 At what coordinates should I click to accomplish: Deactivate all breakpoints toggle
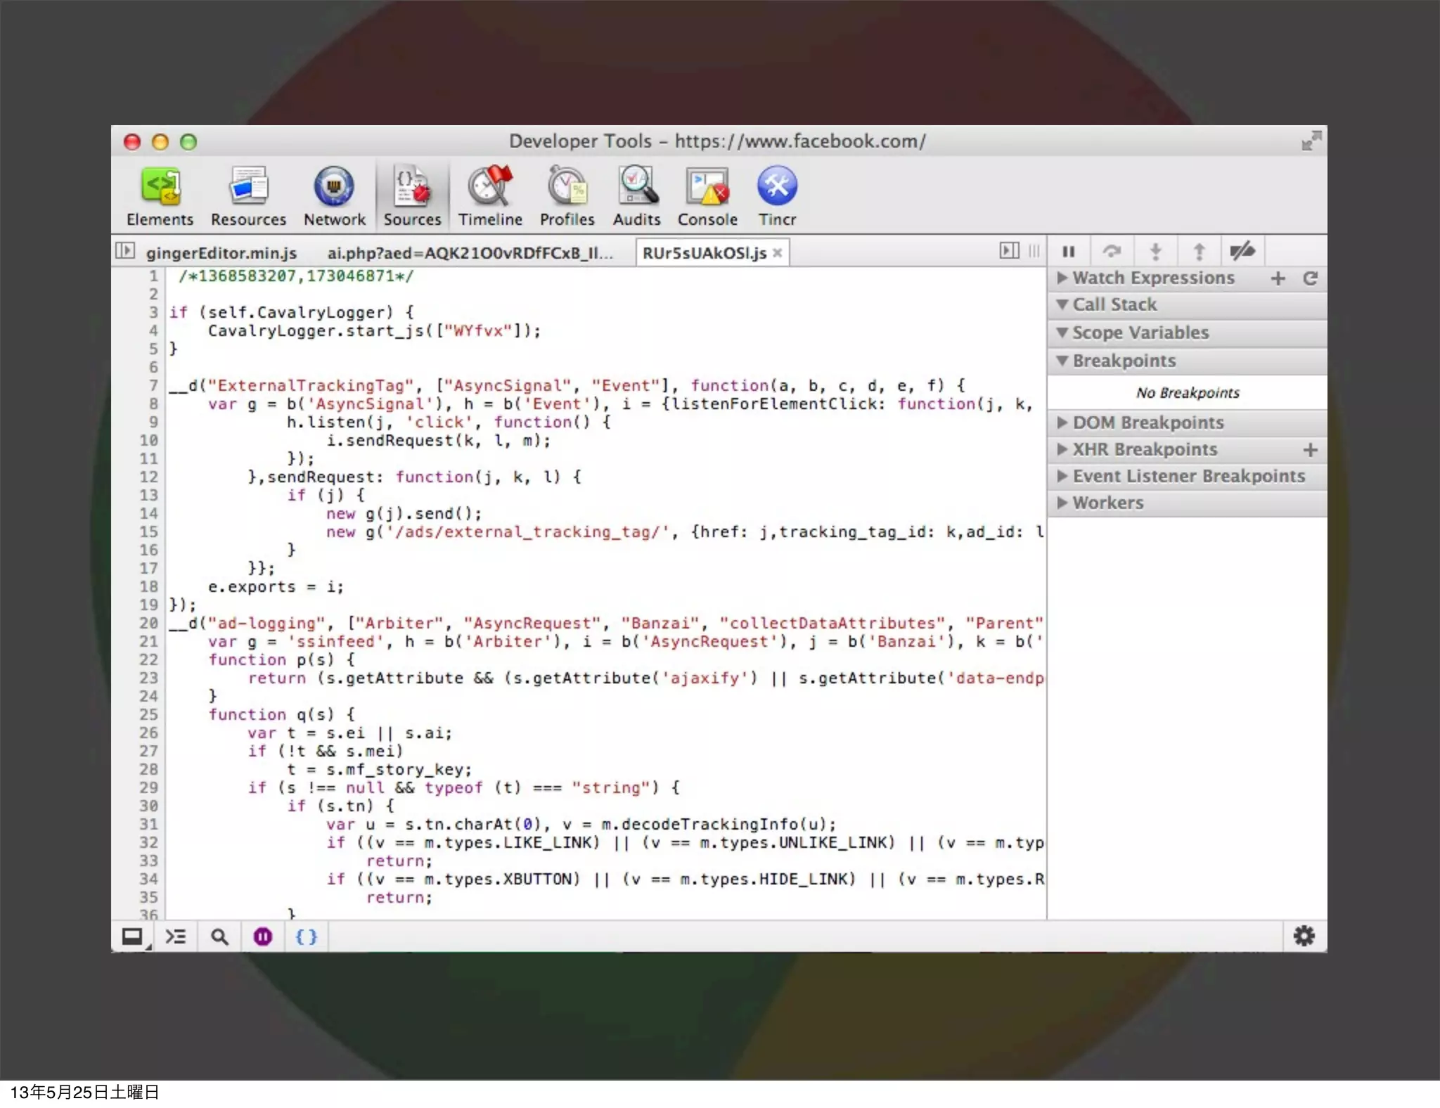1242,251
